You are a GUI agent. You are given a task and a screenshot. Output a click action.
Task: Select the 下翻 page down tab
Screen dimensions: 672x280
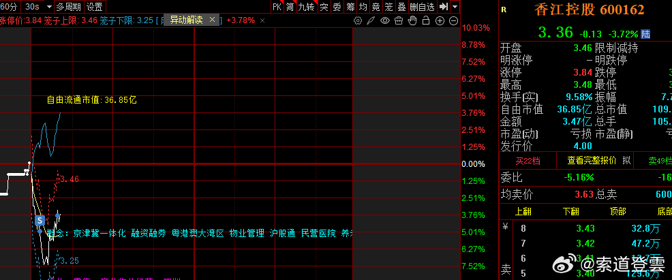point(571,211)
